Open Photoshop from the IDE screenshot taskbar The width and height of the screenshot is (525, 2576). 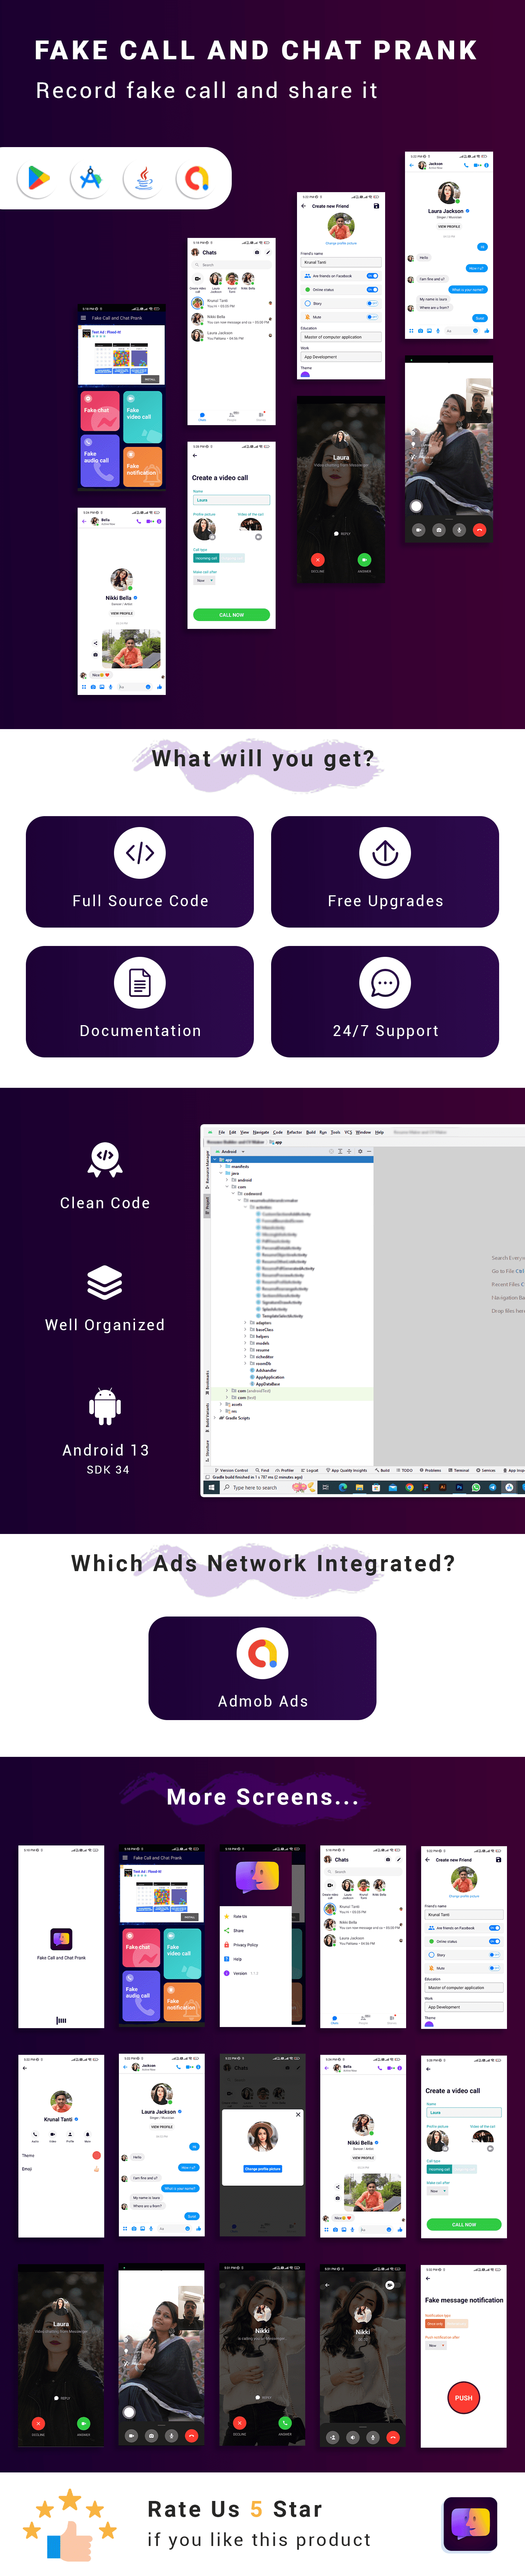[x=459, y=1487]
